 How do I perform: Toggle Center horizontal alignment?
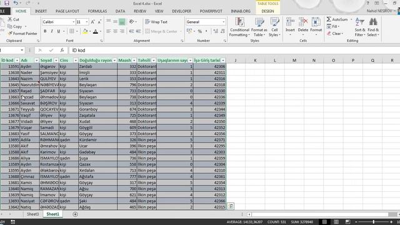coord(115,31)
